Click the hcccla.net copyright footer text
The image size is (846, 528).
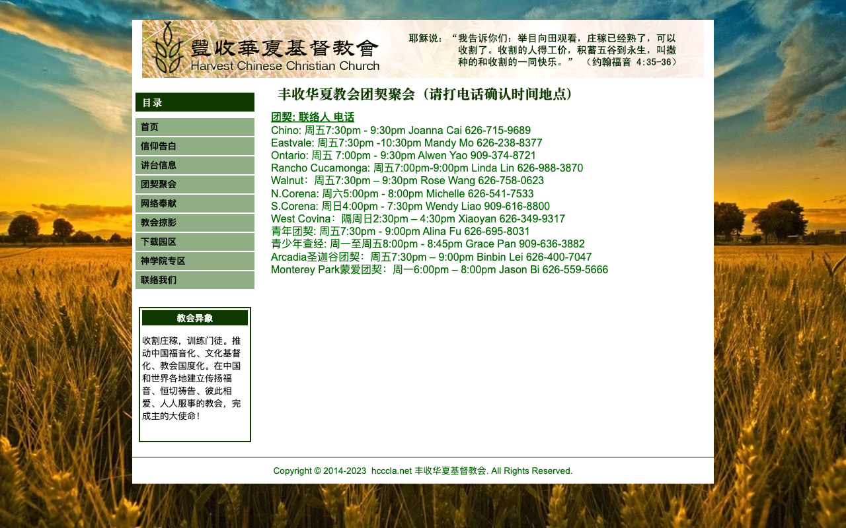423,471
